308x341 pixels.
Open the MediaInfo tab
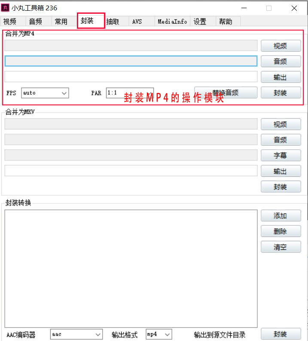172,22
